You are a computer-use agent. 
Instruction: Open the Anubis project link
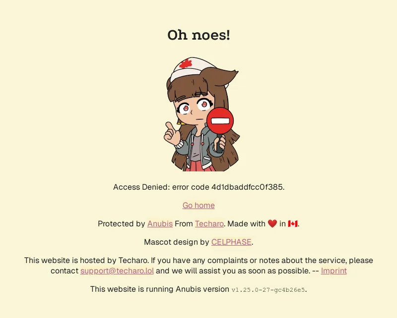point(160,224)
